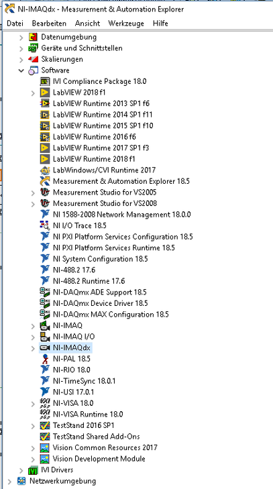This screenshot has height=489, width=273.
Task: Click the NI-PAL 18.5 icon
Action: [x=45, y=360]
